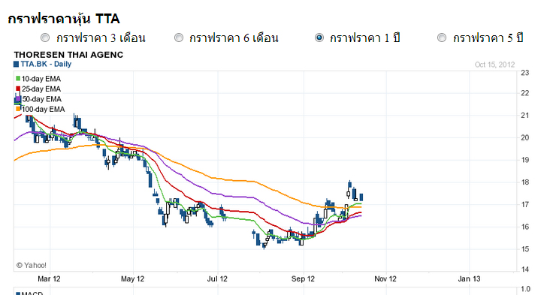Select the กราฟราคา 6 เดือน radio button
This screenshot has width=544, height=295.
pos(179,38)
